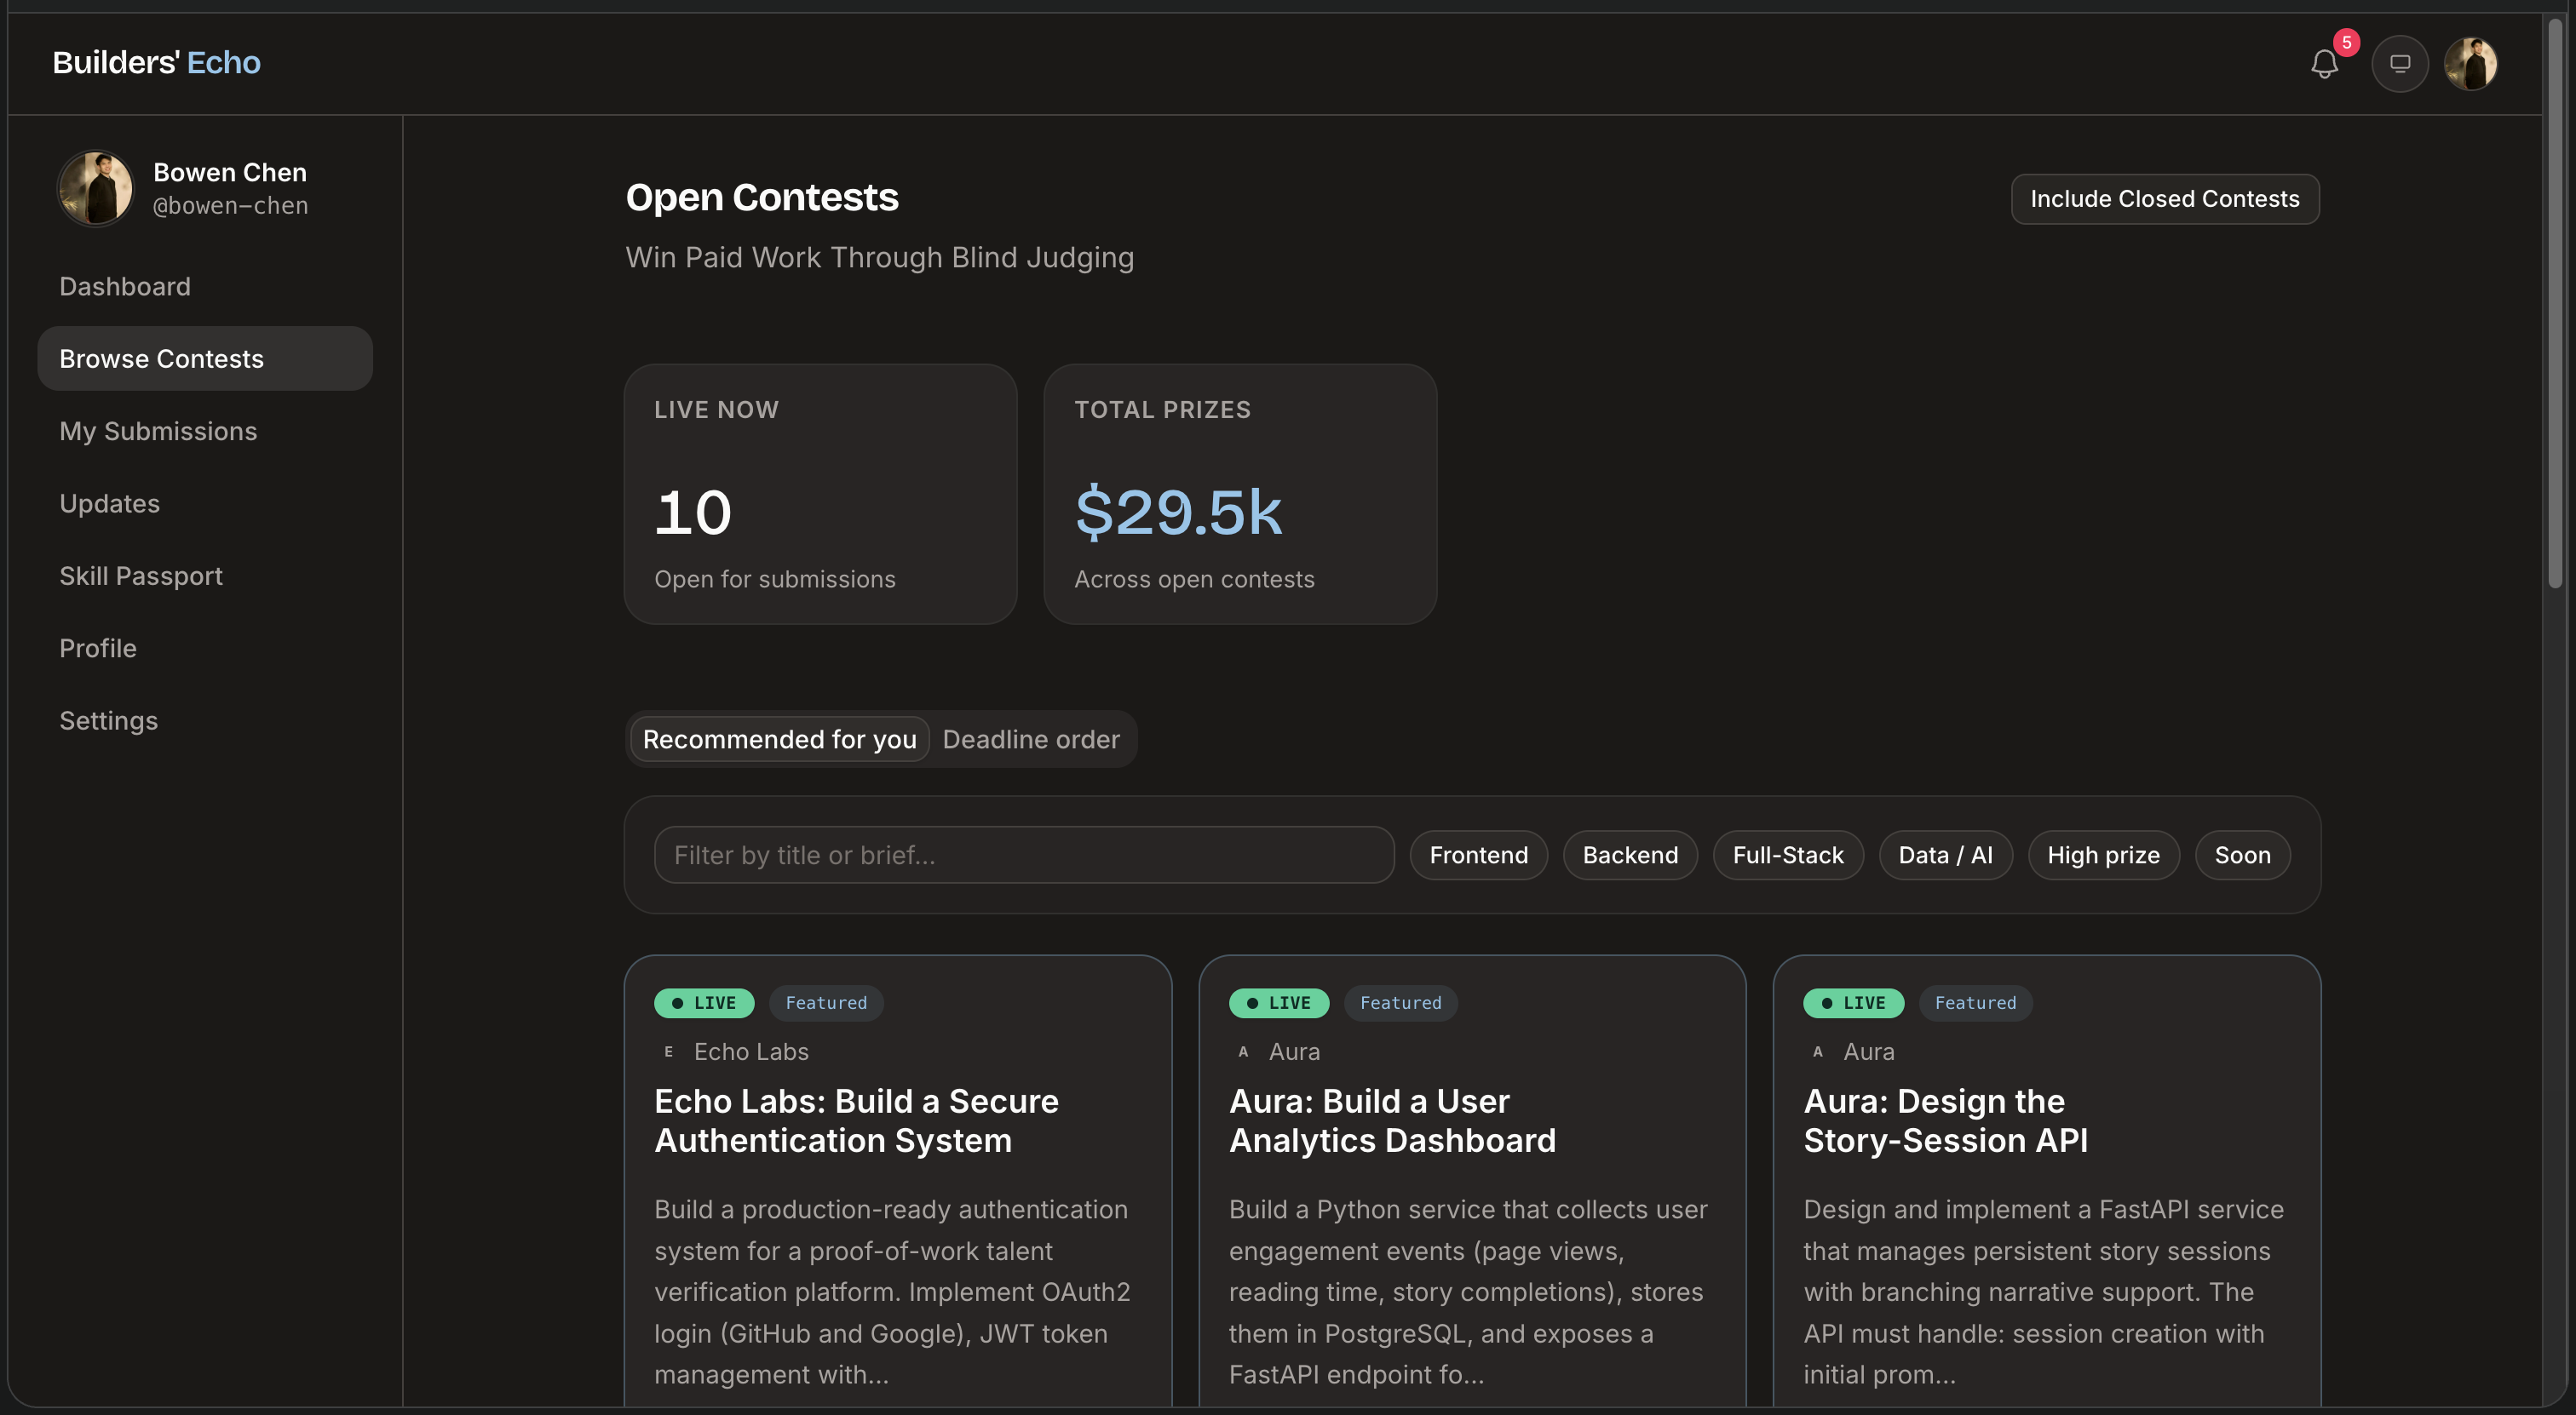Screen dimensions: 2576x1415
Task: Open the notifications bell
Action: [2324, 64]
